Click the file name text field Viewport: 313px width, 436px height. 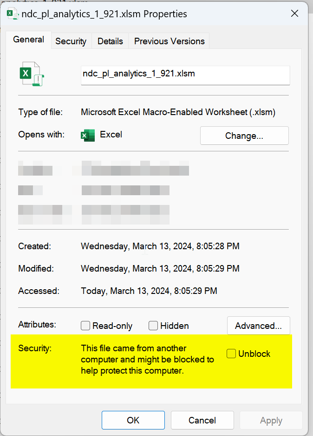point(185,75)
